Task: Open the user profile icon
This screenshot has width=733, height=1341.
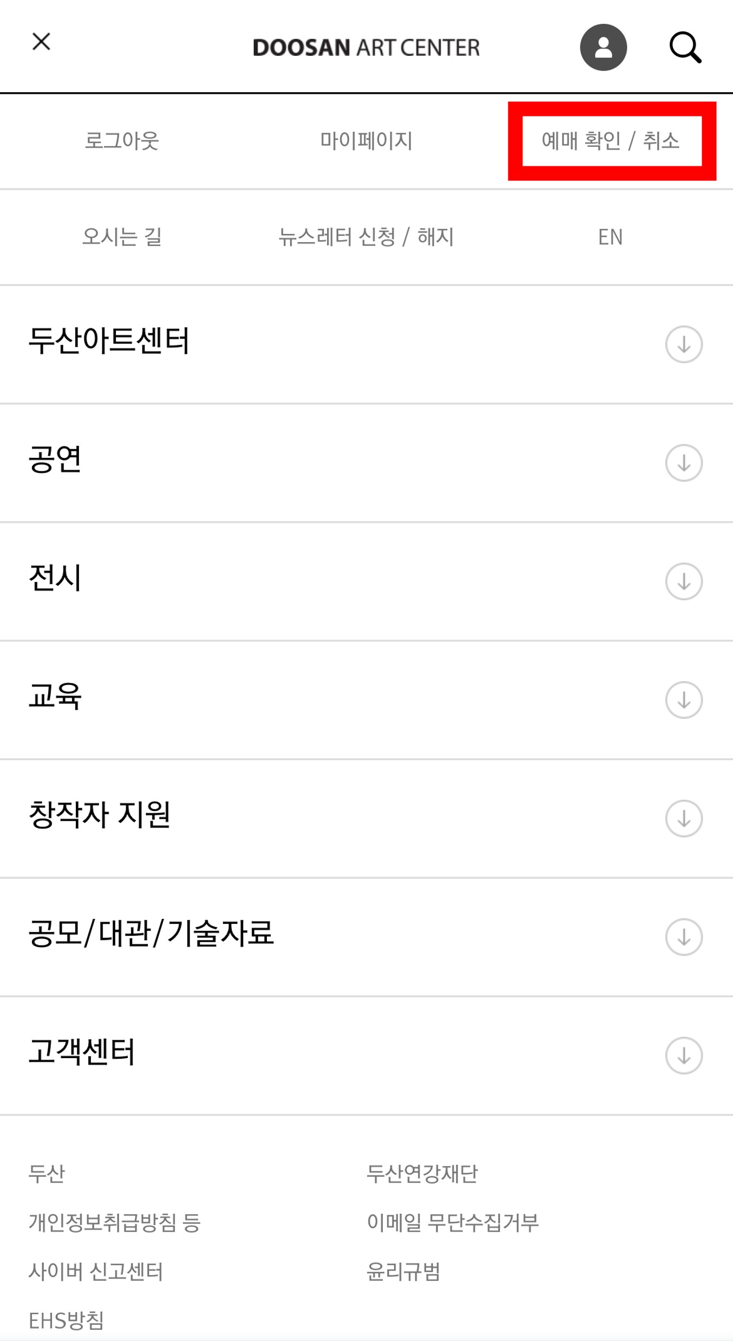Action: pos(603,47)
